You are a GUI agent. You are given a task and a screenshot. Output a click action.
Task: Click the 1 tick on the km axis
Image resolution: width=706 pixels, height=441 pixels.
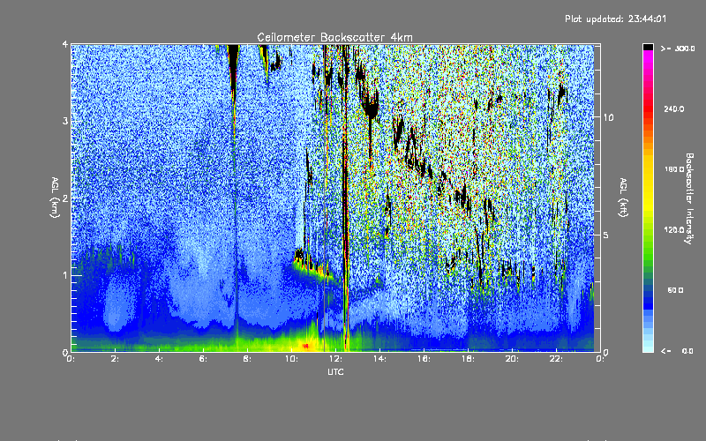tap(65, 275)
